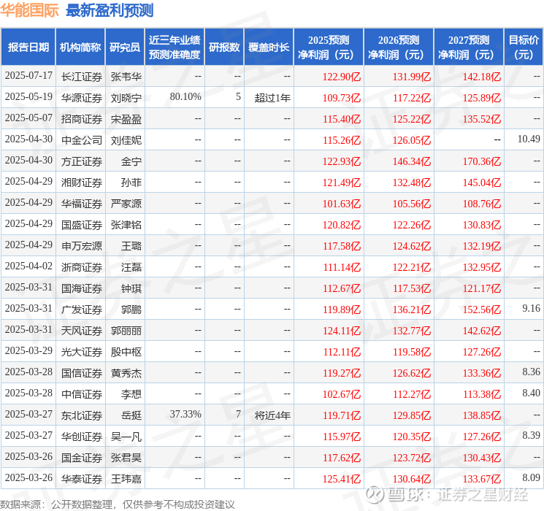Screen dimensions: 544x511
Task: Click analyst name 张韦华
Action: (126, 77)
